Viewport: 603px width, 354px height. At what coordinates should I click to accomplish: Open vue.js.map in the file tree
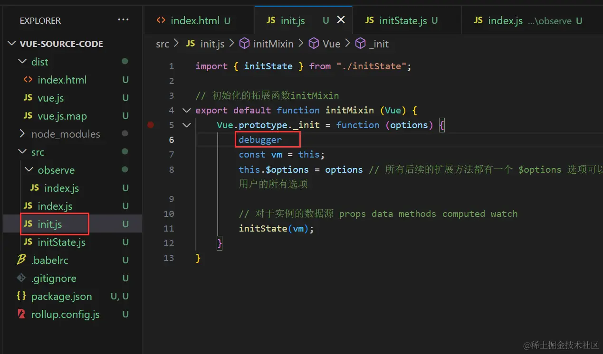click(62, 116)
